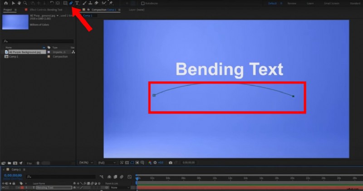Open the Project panel menu
The width and height of the screenshot is (363, 191).
(x=15, y=10)
